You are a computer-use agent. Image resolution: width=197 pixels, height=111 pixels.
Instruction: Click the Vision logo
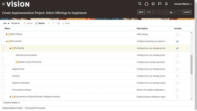[x=18, y=4]
